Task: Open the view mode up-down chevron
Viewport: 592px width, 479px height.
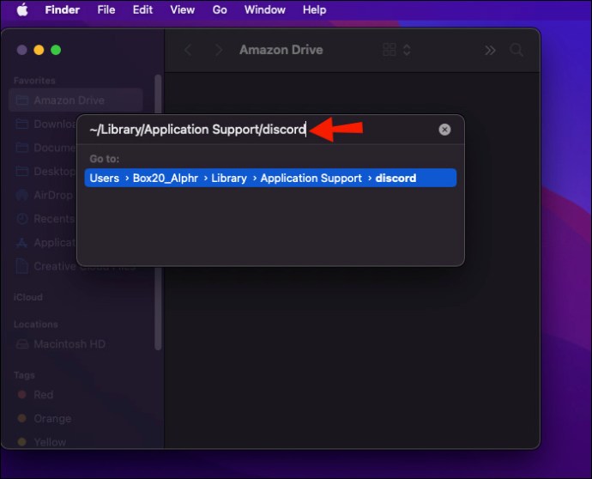Action: point(407,50)
